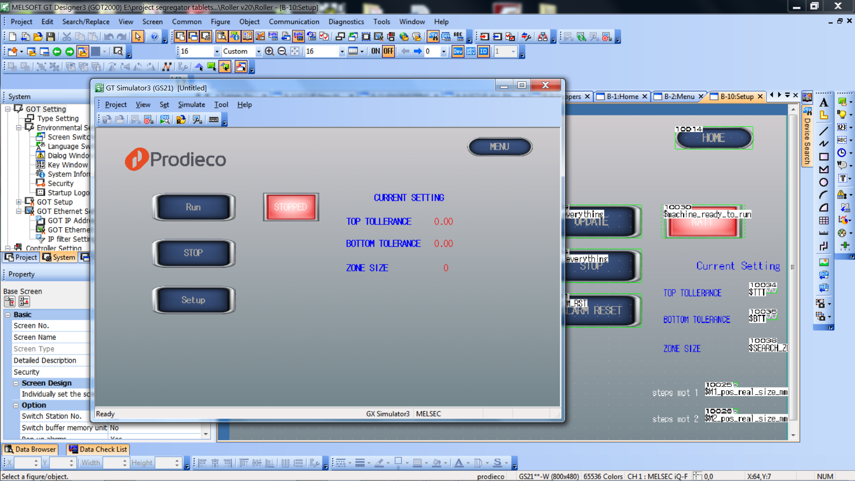This screenshot has width=855, height=481.
Task: Open the Data Check List tab
Action: tap(98, 449)
